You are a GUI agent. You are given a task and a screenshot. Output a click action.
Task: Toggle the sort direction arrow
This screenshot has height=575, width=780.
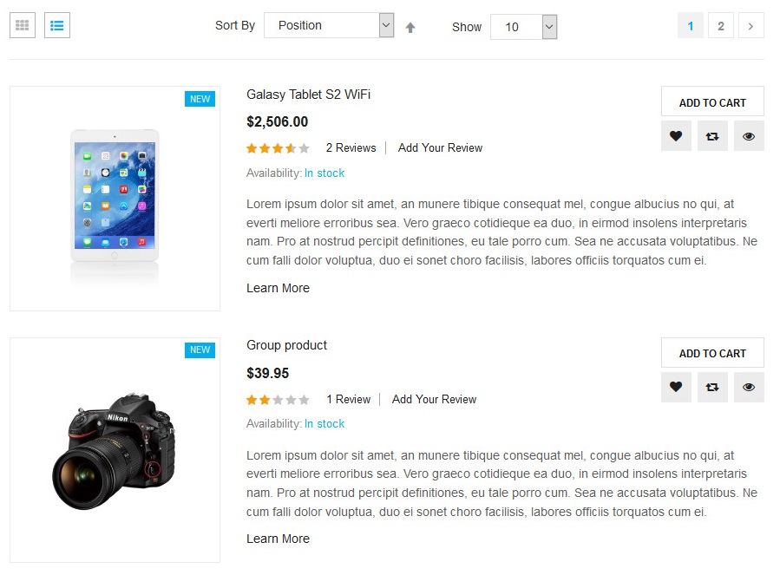coord(410,28)
